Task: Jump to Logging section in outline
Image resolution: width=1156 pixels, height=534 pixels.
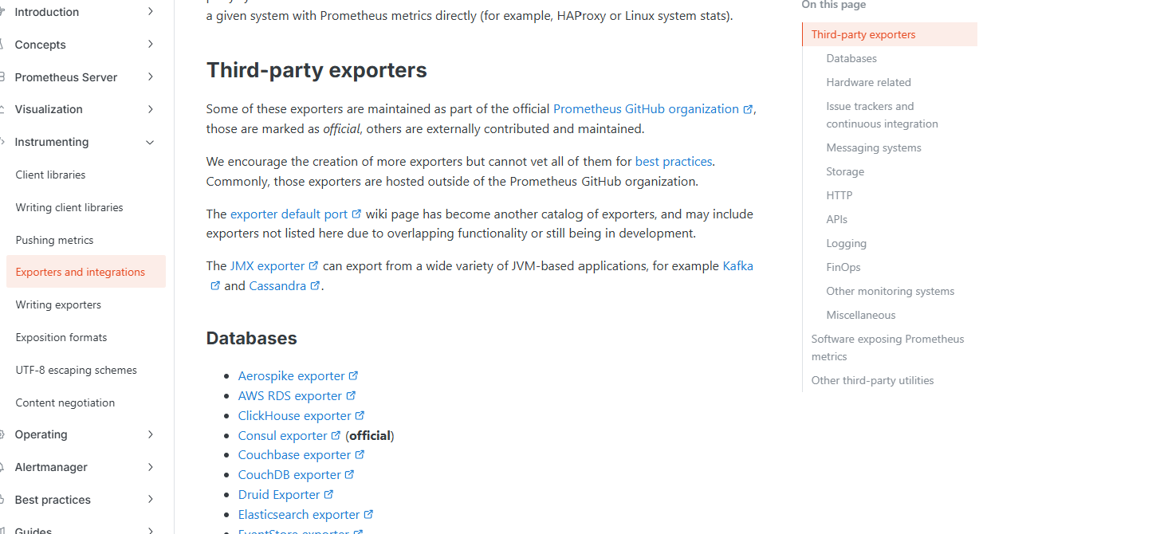Action: tap(847, 243)
